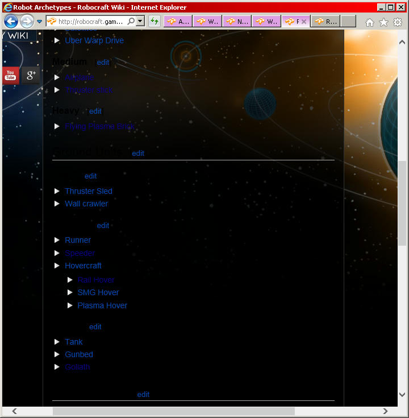409x418 pixels.
Task: Click the YouTube social icon
Action: (10, 76)
